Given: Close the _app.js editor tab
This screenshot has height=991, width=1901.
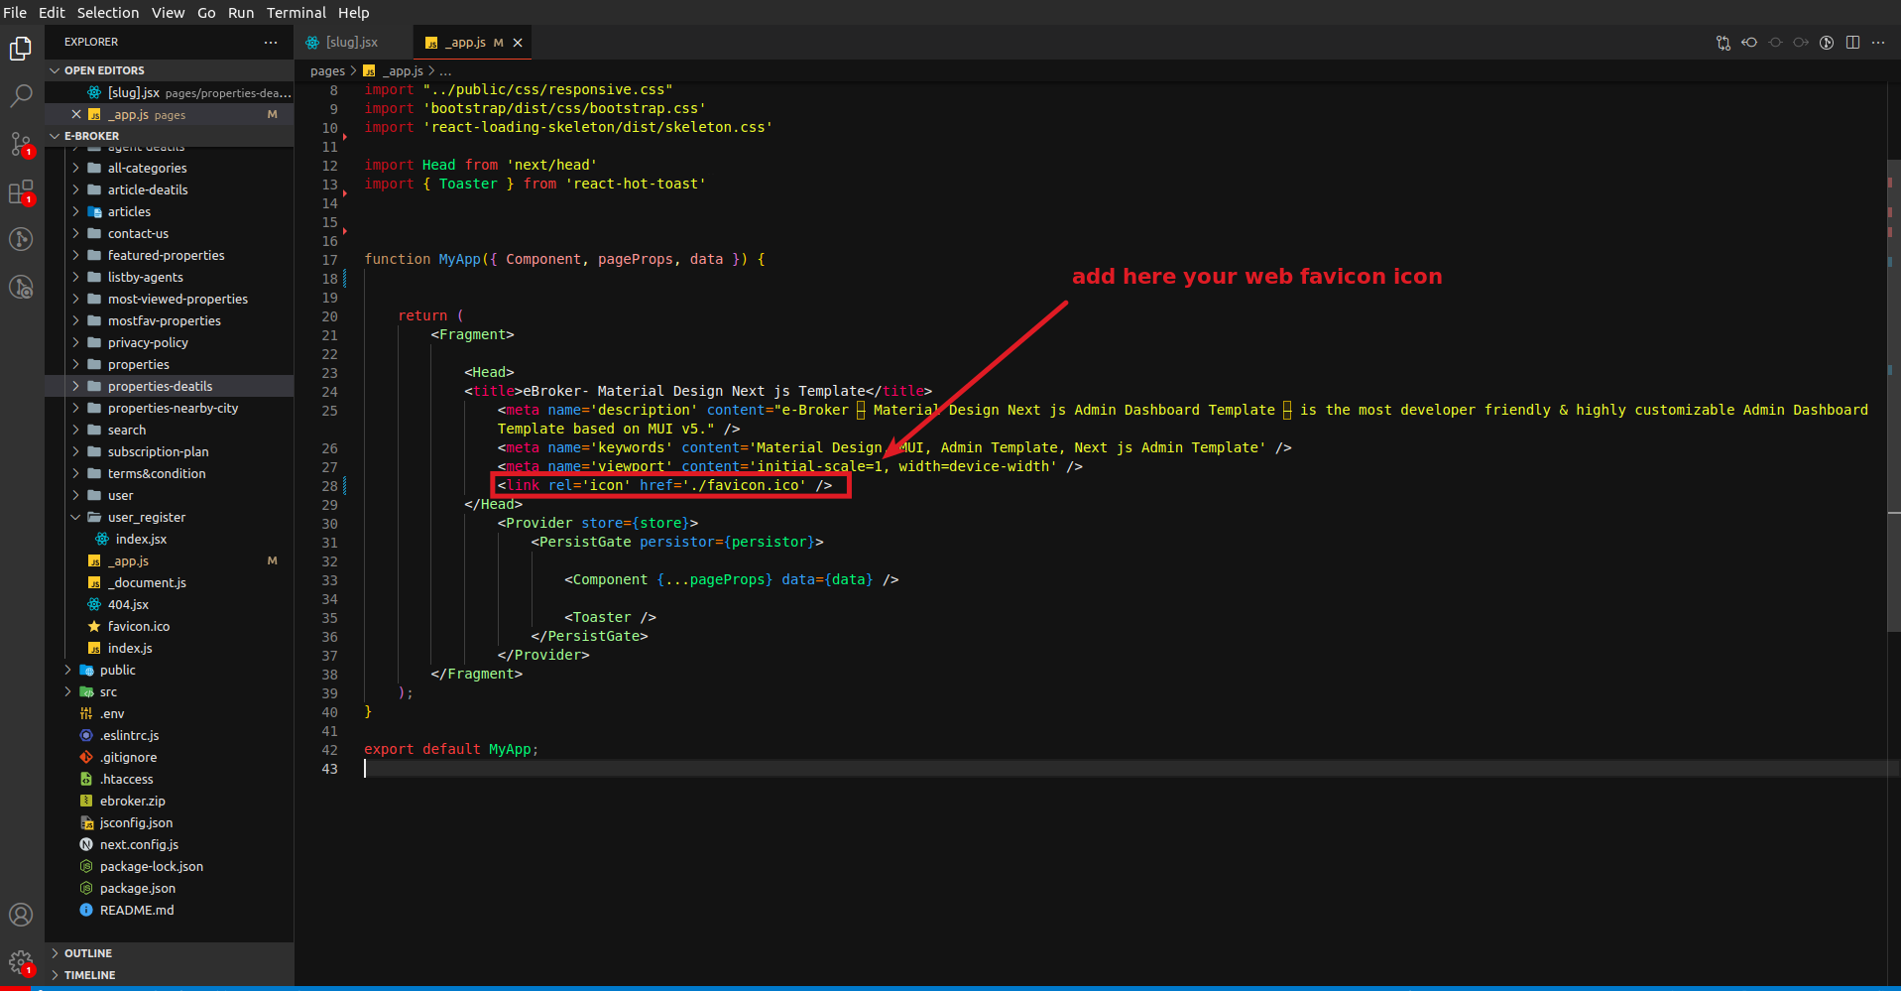Looking at the screenshot, I should click(518, 43).
